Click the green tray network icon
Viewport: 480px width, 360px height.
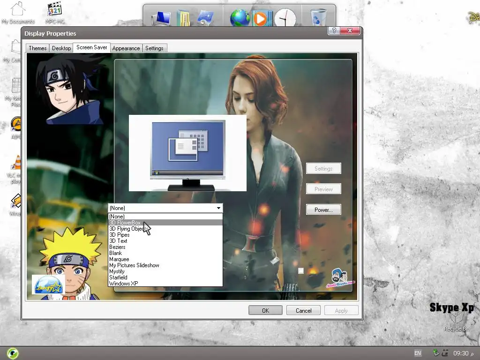(436, 353)
